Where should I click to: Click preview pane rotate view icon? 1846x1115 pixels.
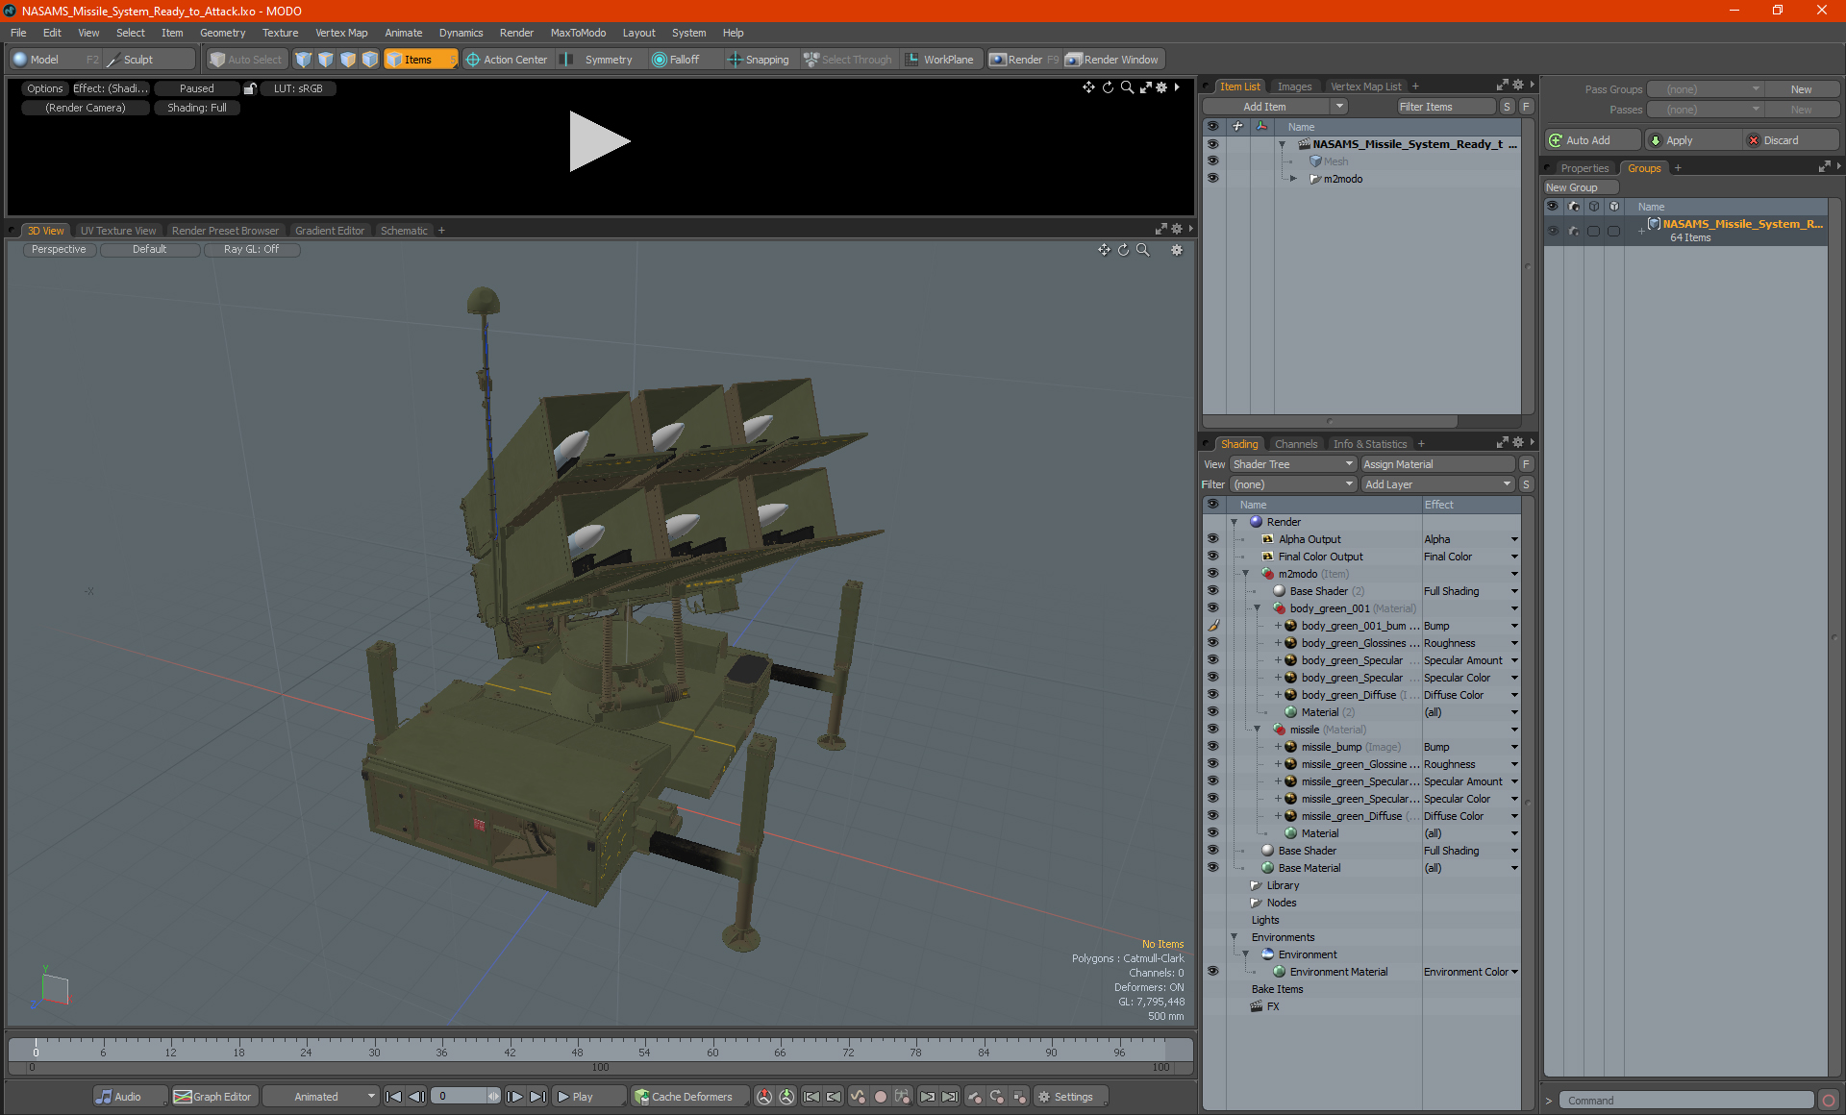[1108, 87]
